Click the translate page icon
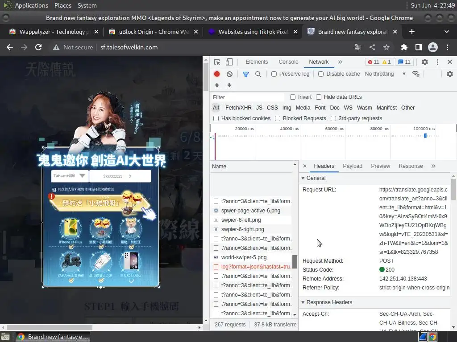Screen dimensions: 457x342 coord(357,47)
